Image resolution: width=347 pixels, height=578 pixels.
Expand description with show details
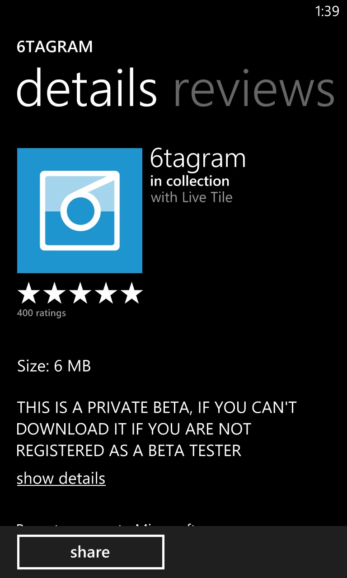click(61, 478)
